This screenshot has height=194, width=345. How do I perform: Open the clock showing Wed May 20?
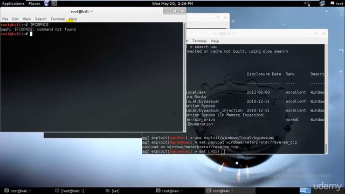tap(172, 4)
